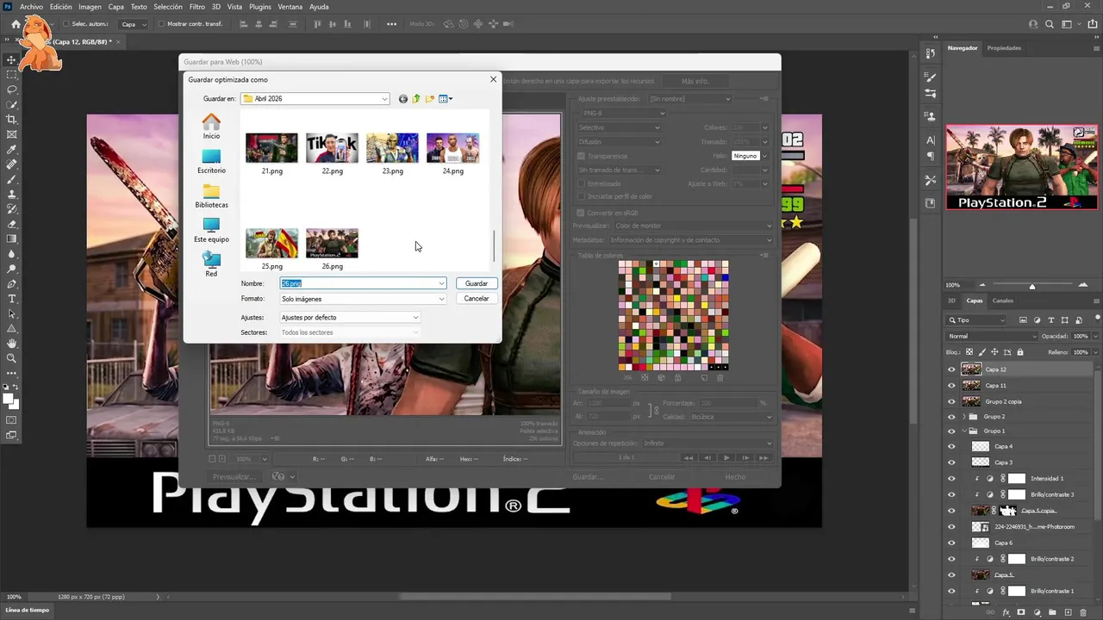The height and width of the screenshot is (620, 1103).
Task: Select the Clone Stamp tool
Action: 12,195
